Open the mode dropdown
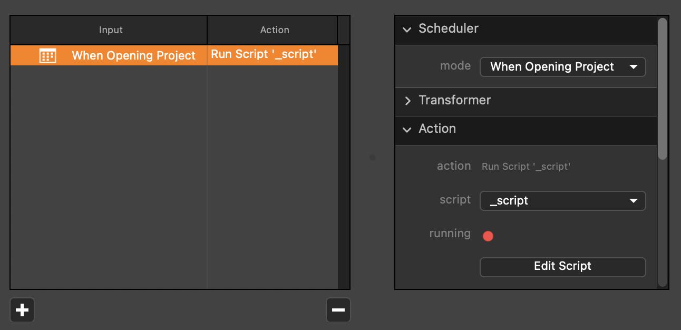 (562, 67)
